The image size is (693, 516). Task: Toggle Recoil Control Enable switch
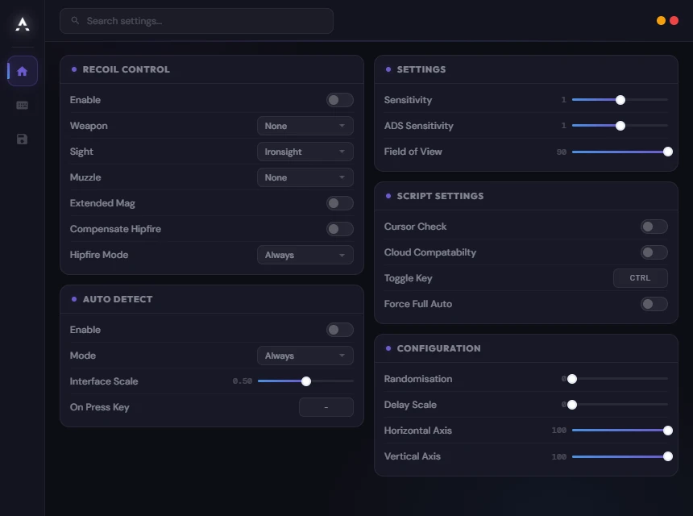pyautogui.click(x=339, y=100)
